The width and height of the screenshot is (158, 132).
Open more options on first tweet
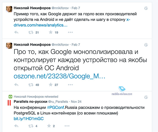pos(70,32)
